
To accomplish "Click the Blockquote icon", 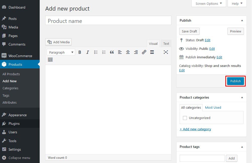I will click(x=112, y=52).
